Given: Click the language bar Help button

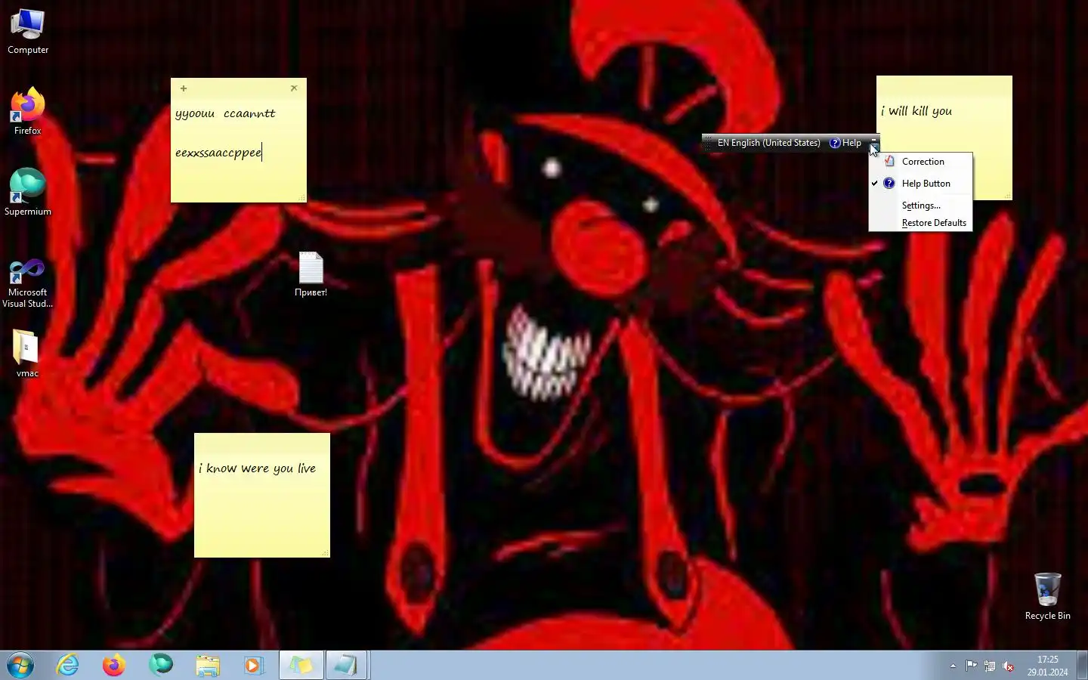Looking at the screenshot, I should pyautogui.click(x=845, y=143).
